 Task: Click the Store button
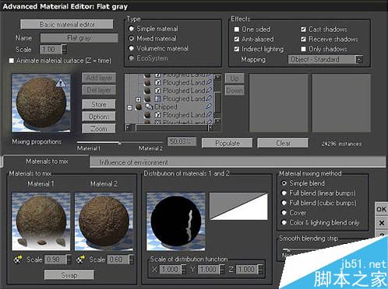[99, 105]
